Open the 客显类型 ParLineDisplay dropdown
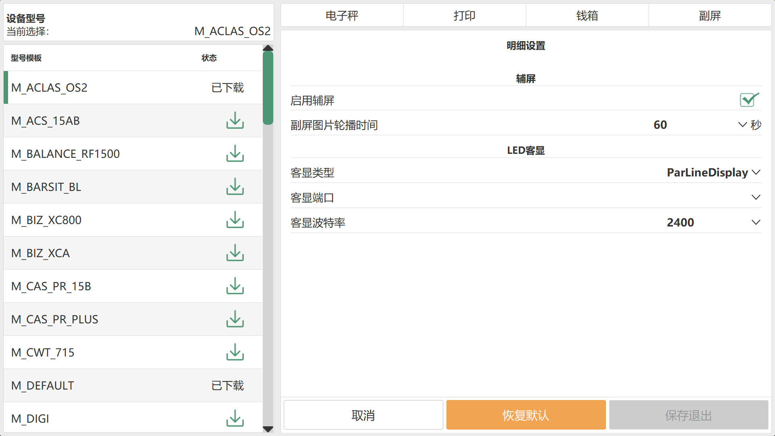 [x=756, y=172]
